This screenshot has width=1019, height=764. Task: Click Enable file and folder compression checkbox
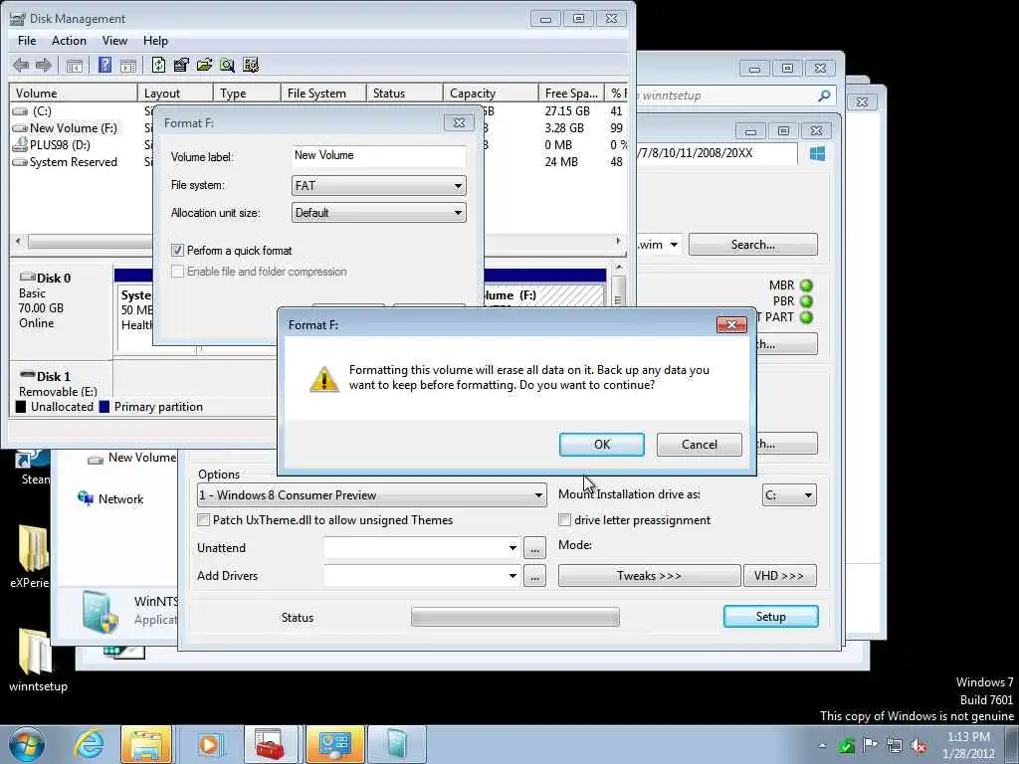click(177, 272)
